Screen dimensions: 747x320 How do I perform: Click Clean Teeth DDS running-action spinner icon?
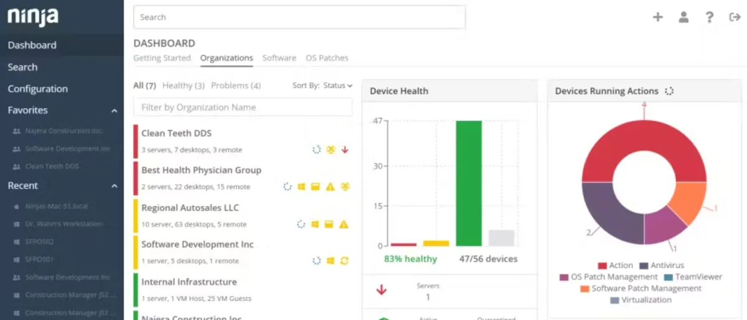tap(316, 149)
